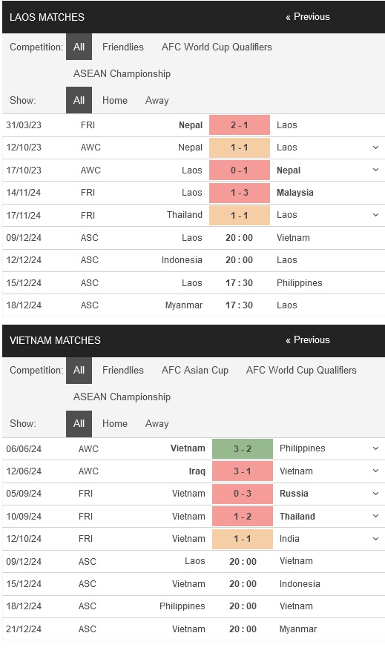Open the Nepal 2-1 Laos score box
The image size is (385, 653).
click(x=240, y=125)
